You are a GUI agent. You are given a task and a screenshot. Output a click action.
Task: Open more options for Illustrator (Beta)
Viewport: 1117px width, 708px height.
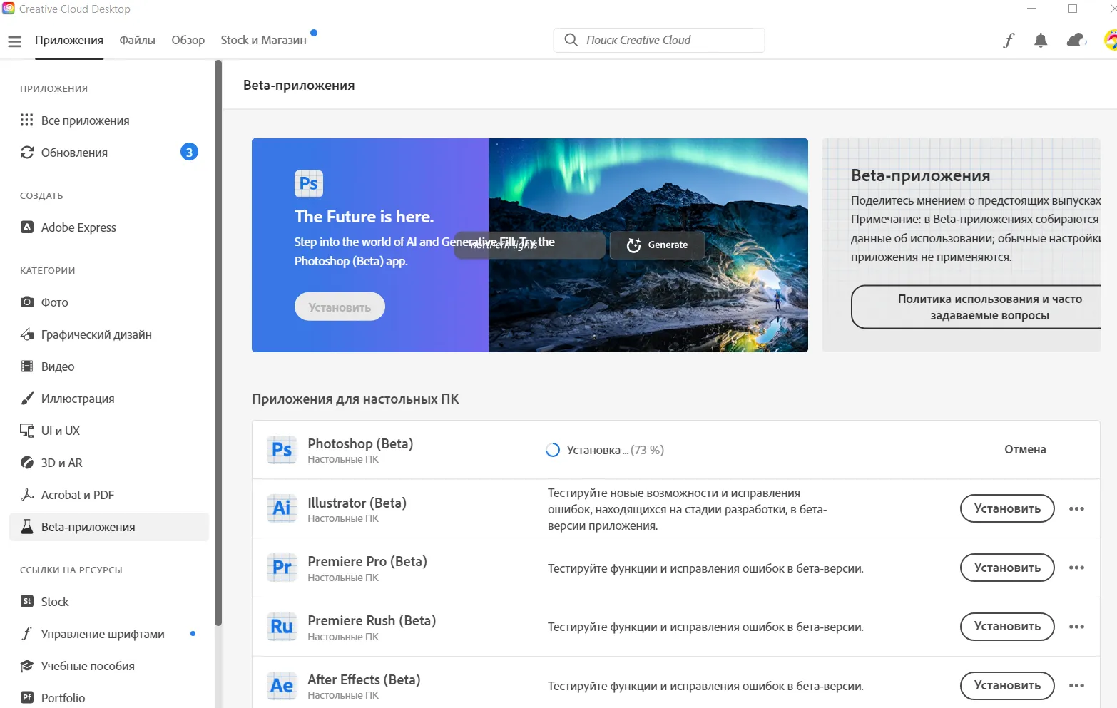click(1076, 508)
